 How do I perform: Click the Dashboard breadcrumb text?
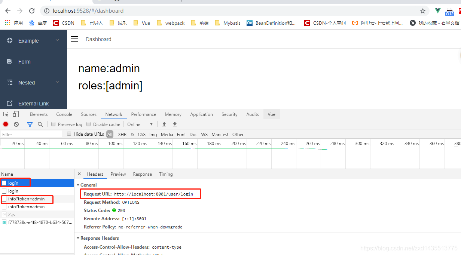[x=98, y=39]
